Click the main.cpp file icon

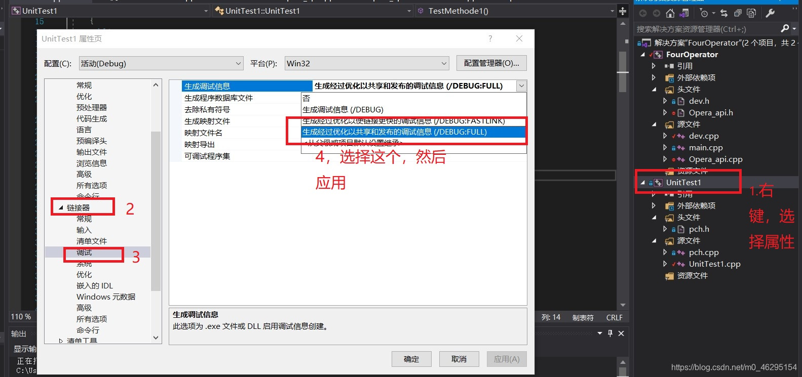click(681, 148)
